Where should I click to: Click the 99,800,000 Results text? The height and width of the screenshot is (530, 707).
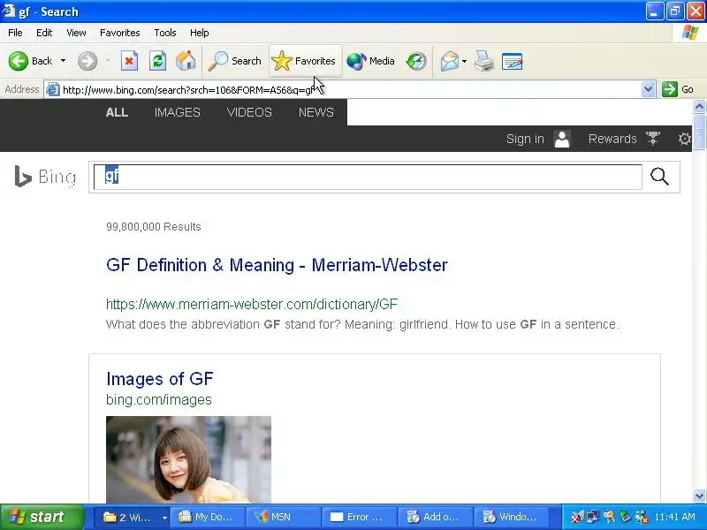click(154, 227)
